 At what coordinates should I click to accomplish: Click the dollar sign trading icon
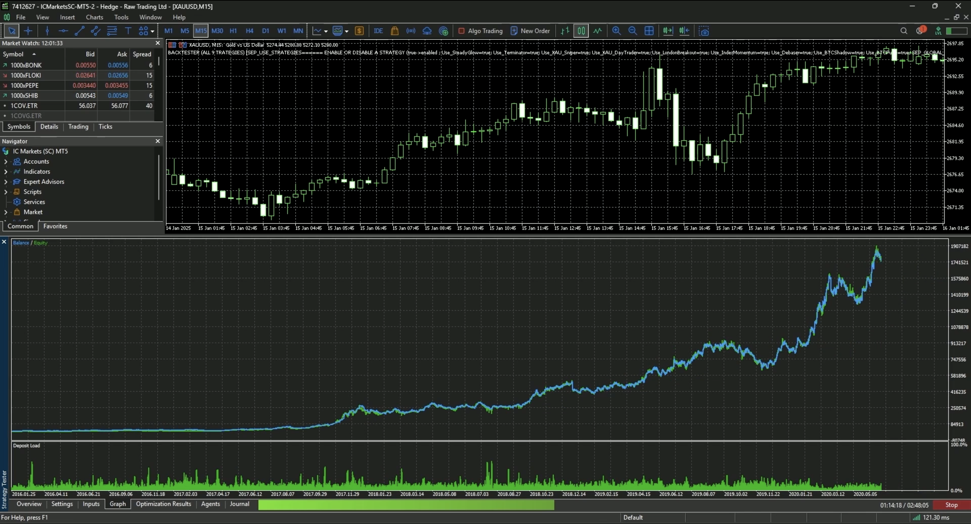tap(359, 31)
